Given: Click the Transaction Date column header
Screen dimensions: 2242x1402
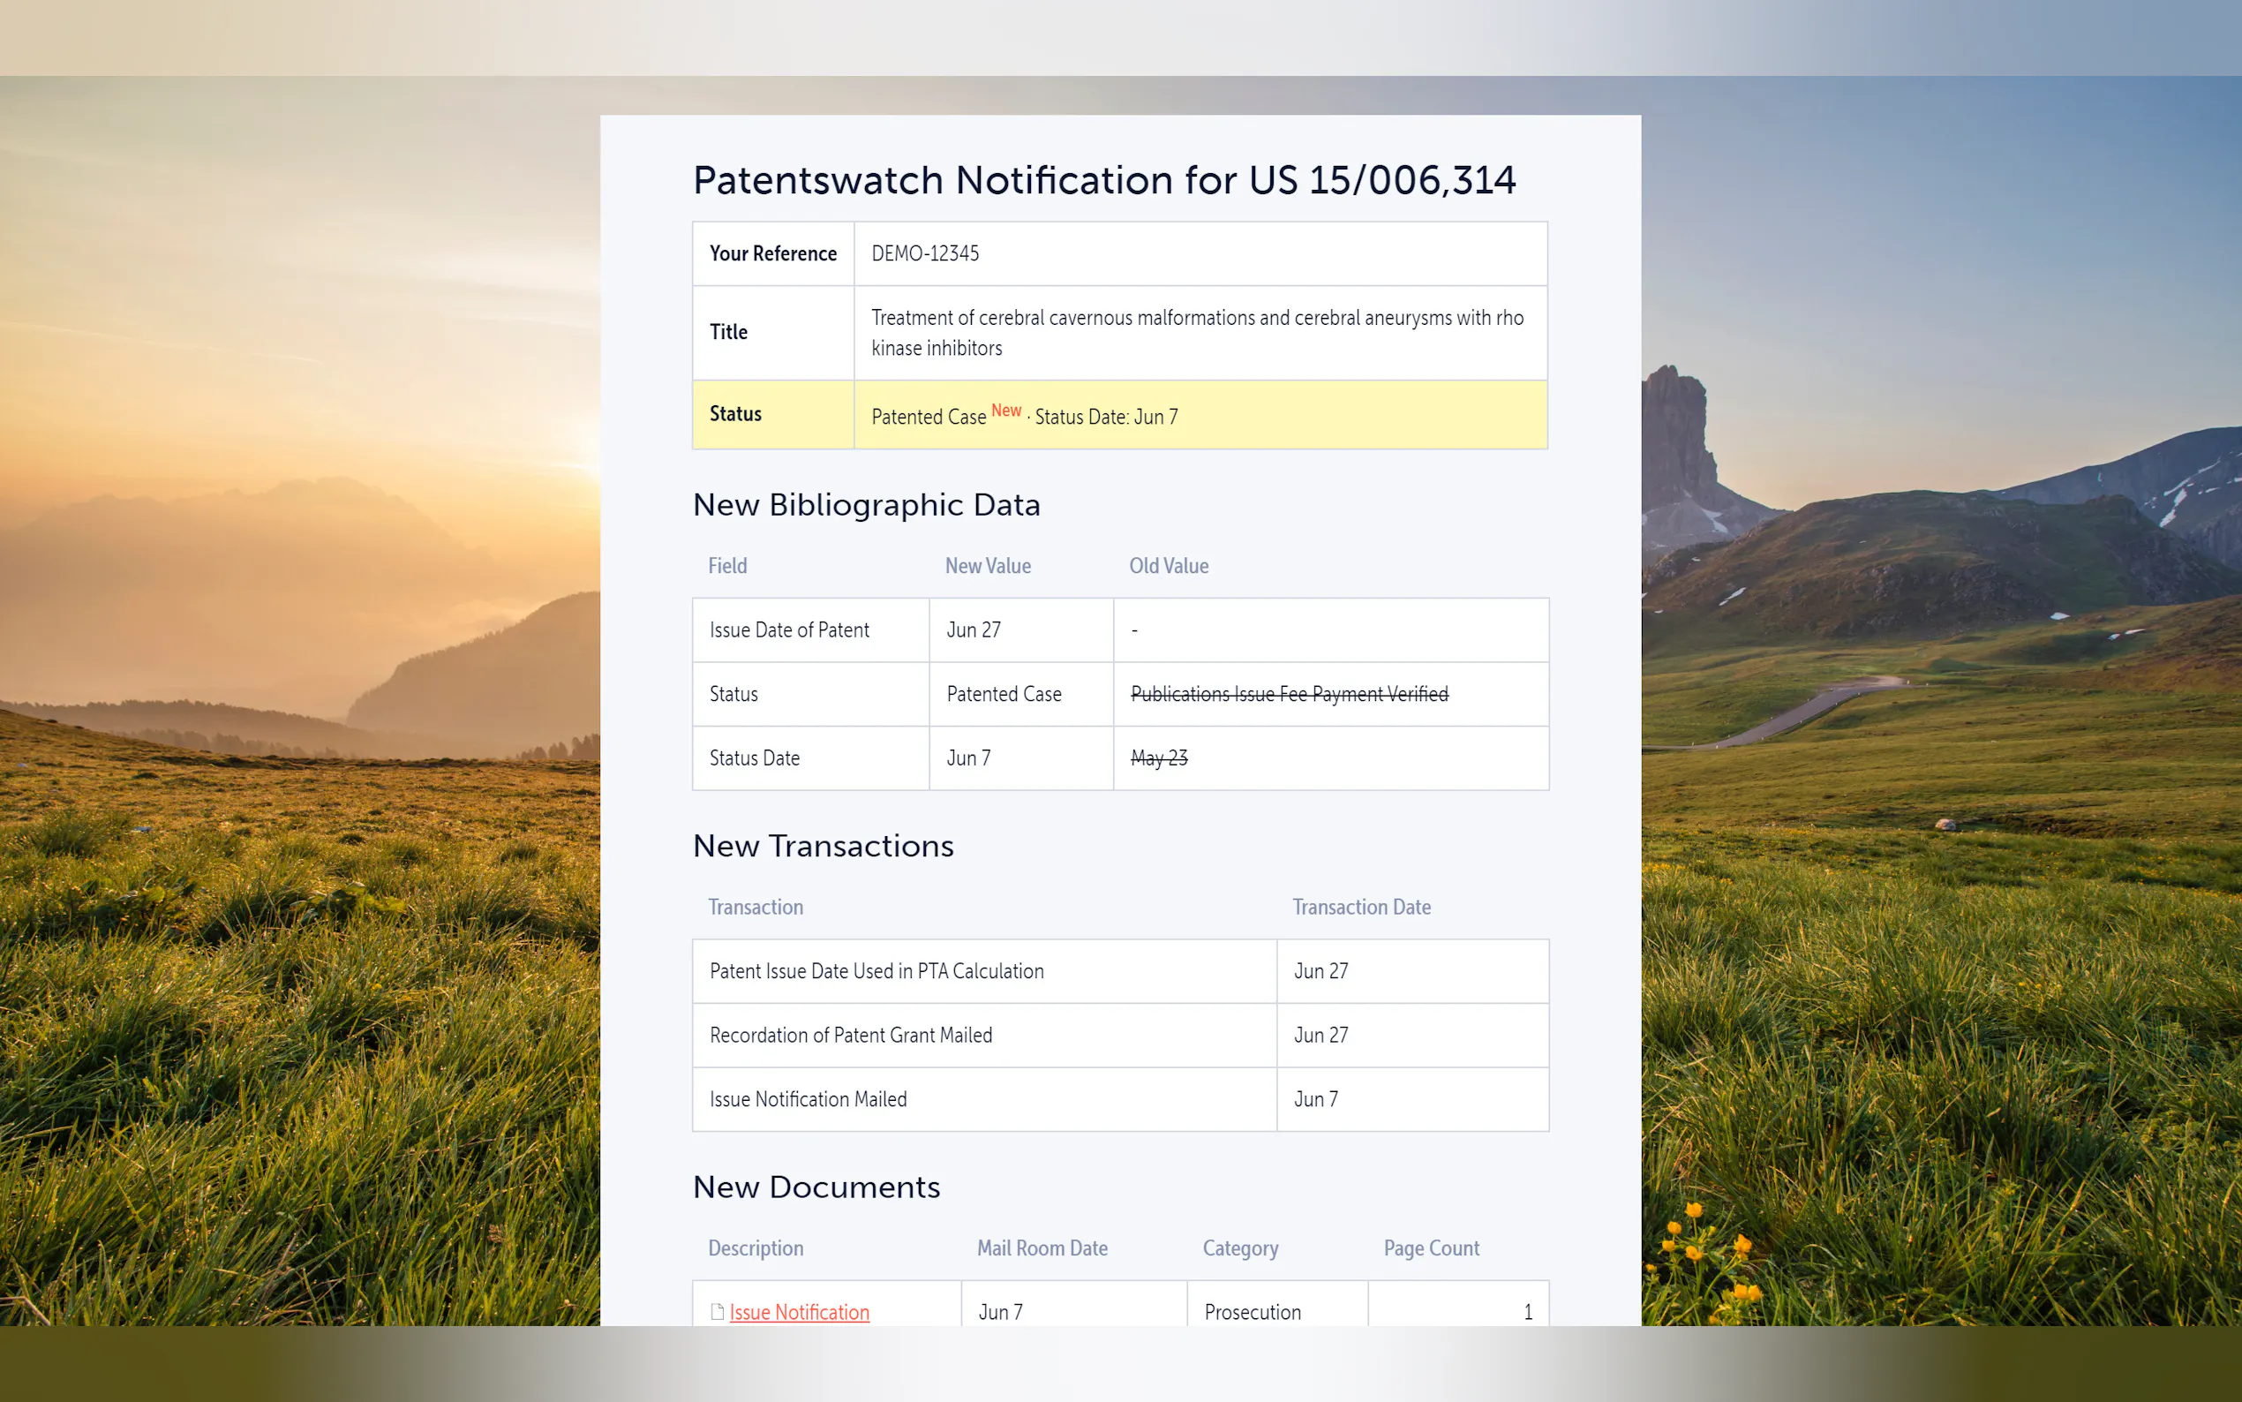Looking at the screenshot, I should [1360, 907].
